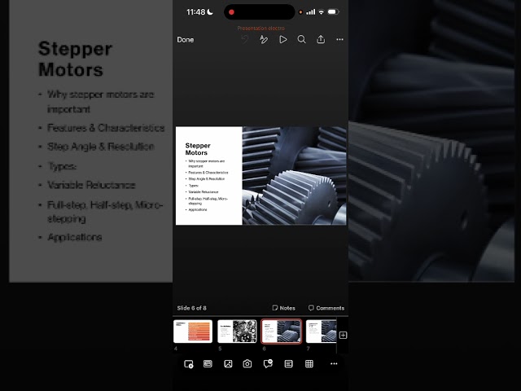This screenshot has width=521, height=391.
Task: Add a new comment via the speech bubble icon
Action: (268, 363)
